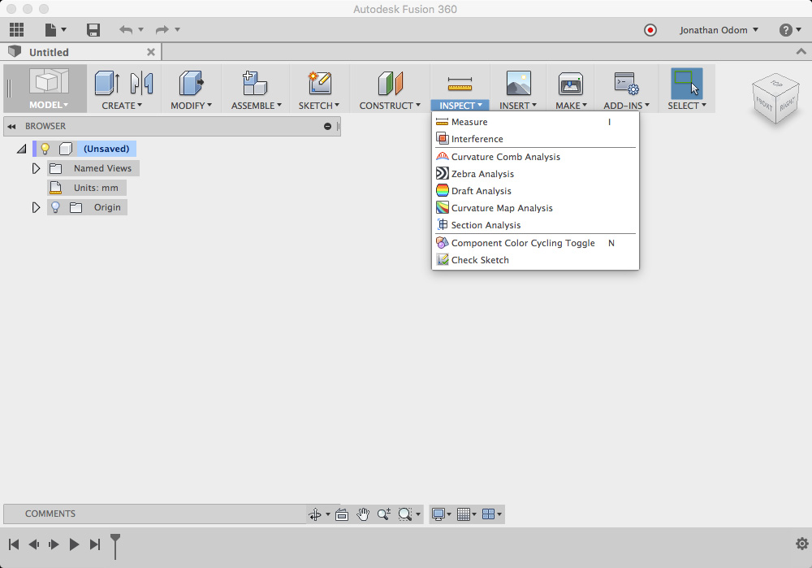Select Zebra Analysis
This screenshot has width=812, height=568.
[x=535, y=174]
